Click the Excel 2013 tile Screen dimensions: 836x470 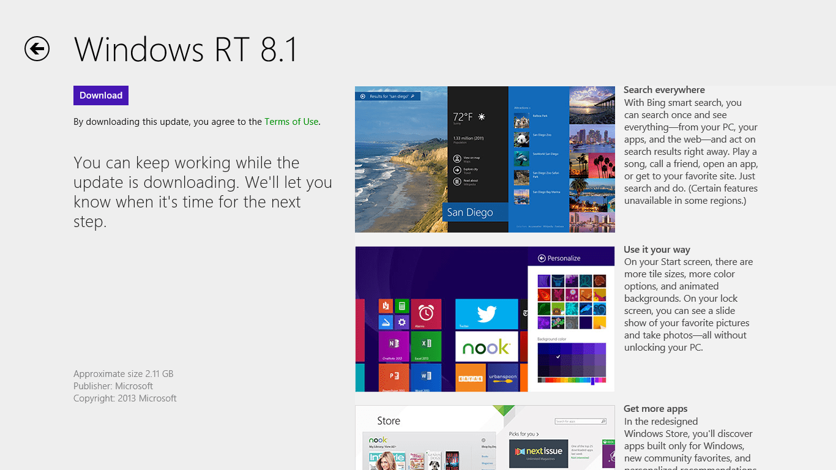coord(427,346)
